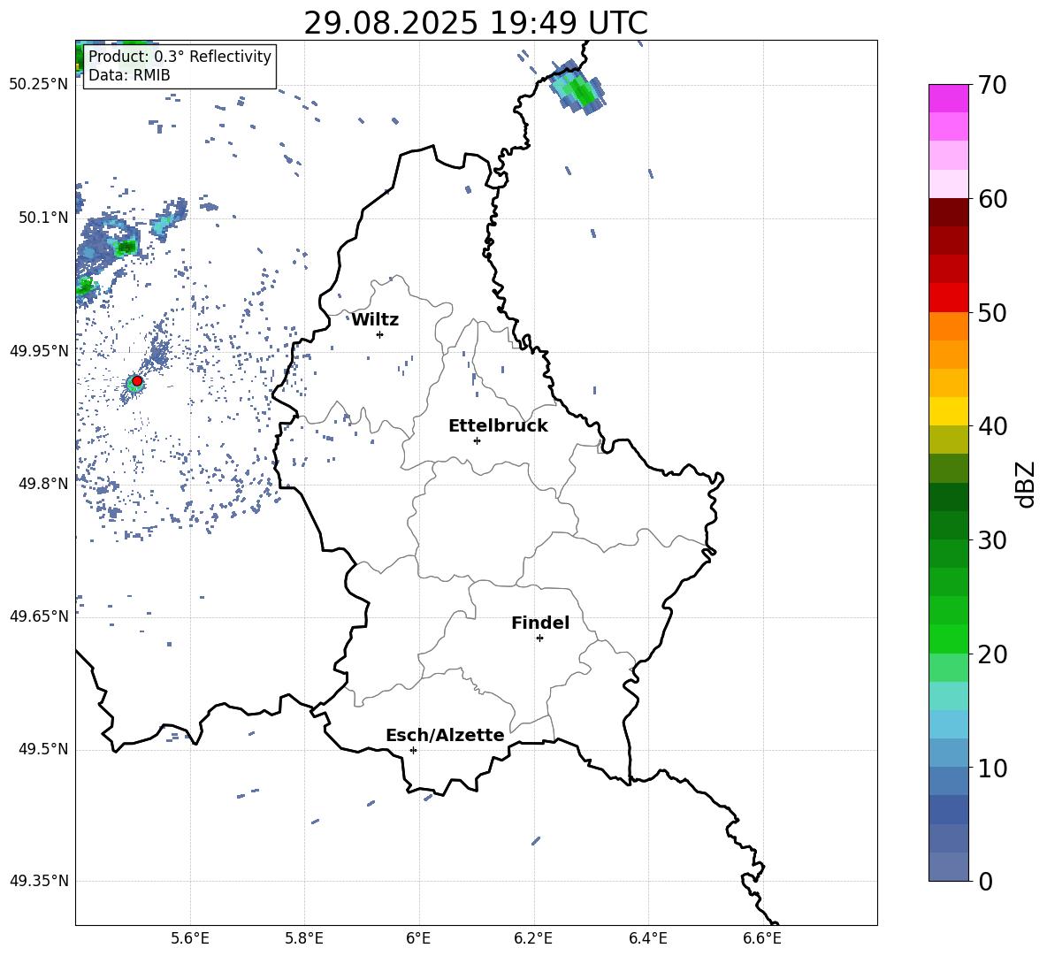This screenshot has width=1047, height=956.
Task: Click the 60 colorbar tick label
Action: pyautogui.click(x=991, y=199)
